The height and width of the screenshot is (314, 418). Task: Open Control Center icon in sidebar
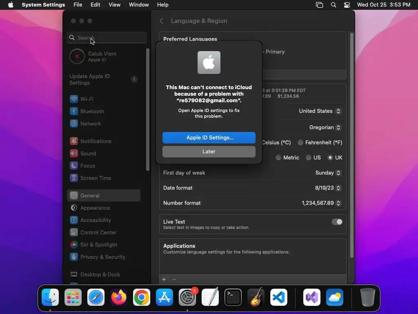[x=74, y=233]
